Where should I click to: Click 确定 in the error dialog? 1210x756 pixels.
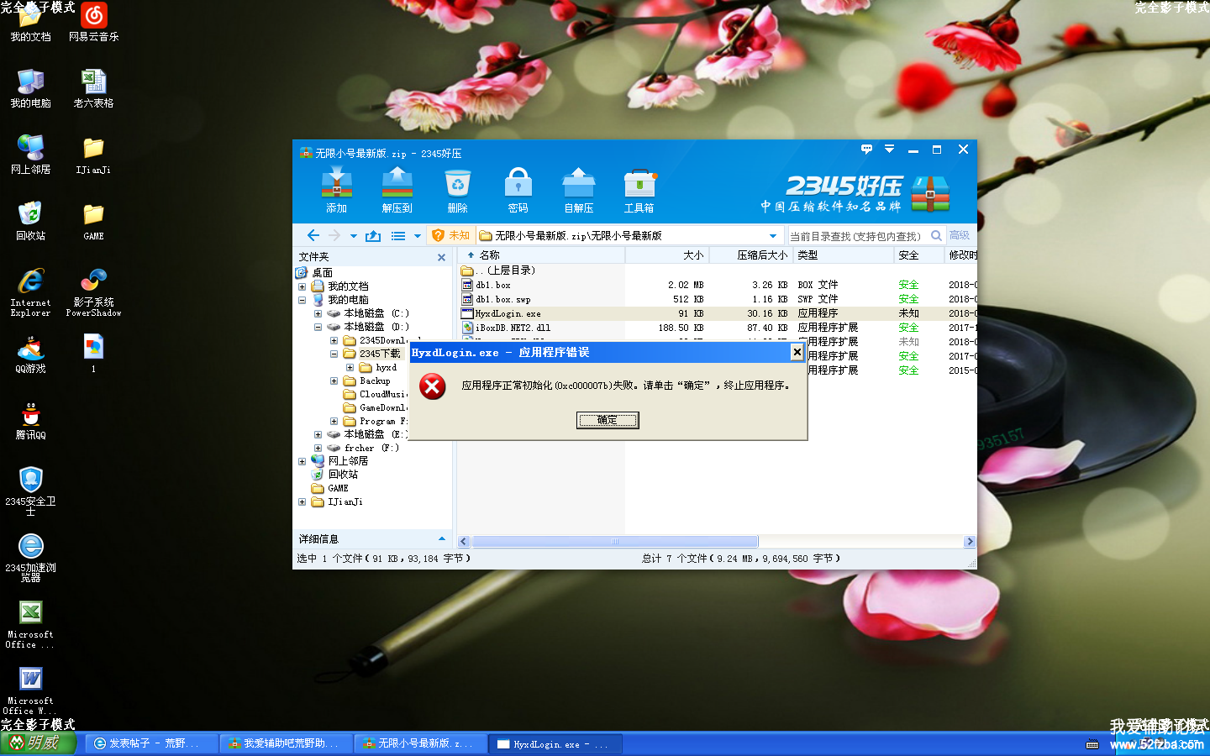[608, 420]
